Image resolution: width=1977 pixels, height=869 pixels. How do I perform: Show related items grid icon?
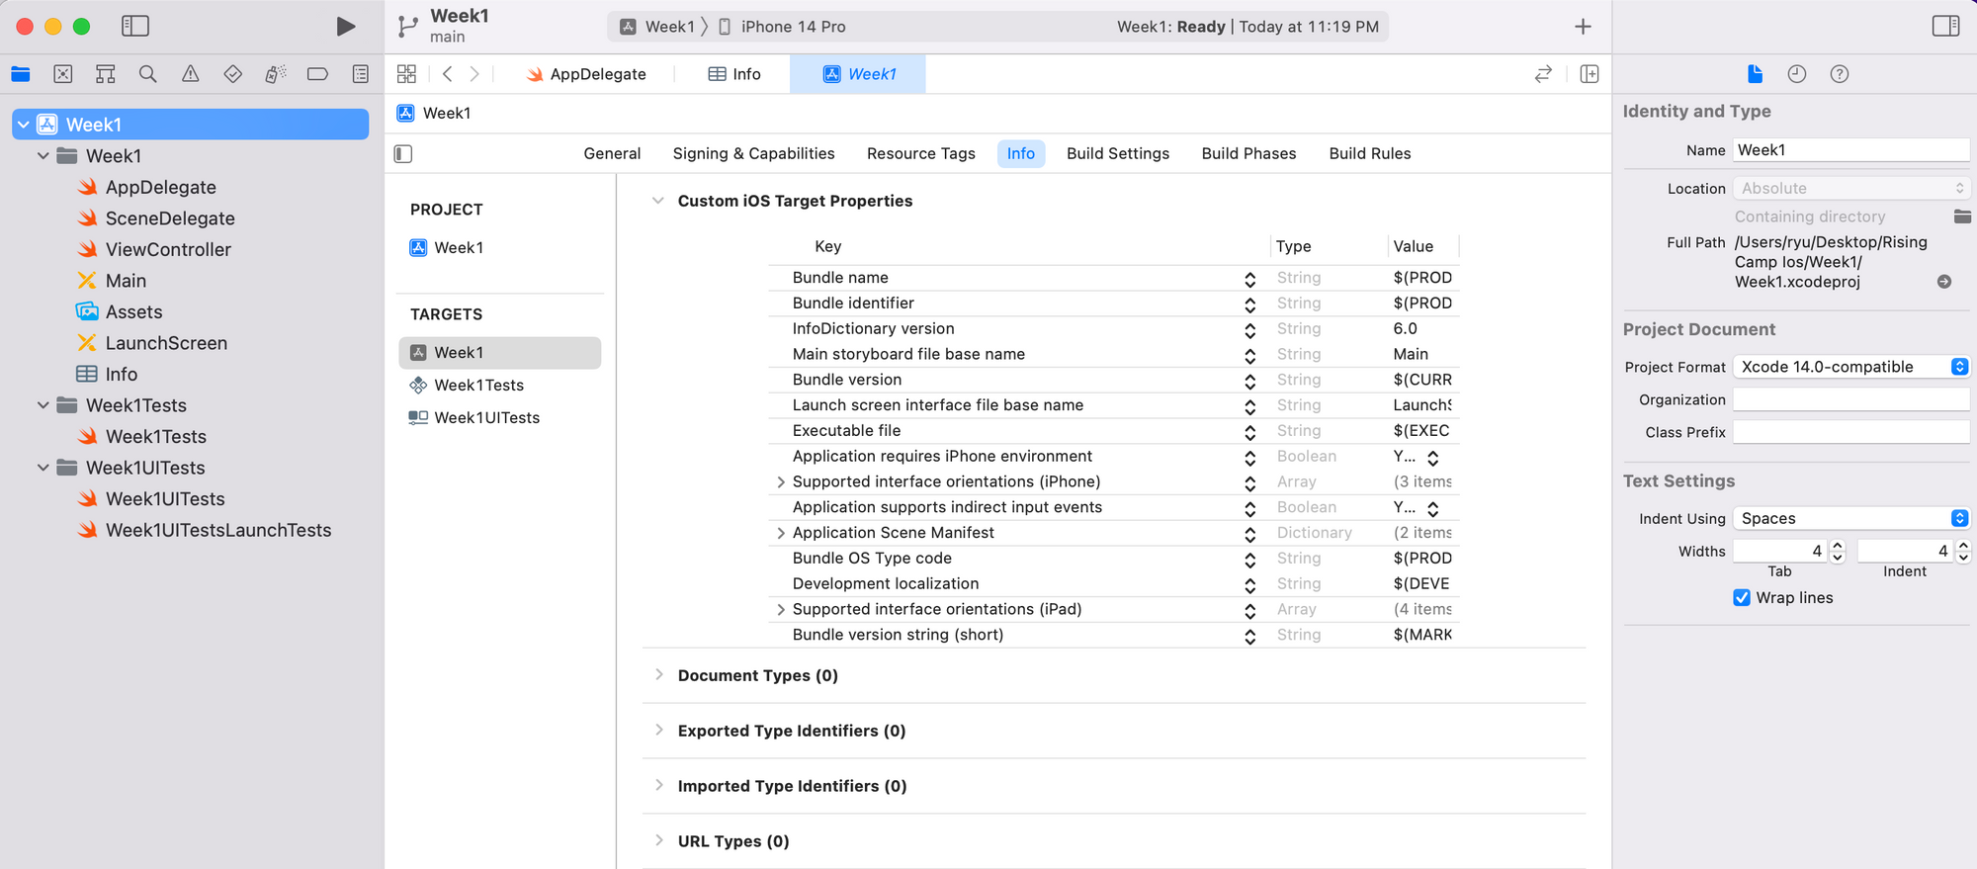(x=406, y=74)
